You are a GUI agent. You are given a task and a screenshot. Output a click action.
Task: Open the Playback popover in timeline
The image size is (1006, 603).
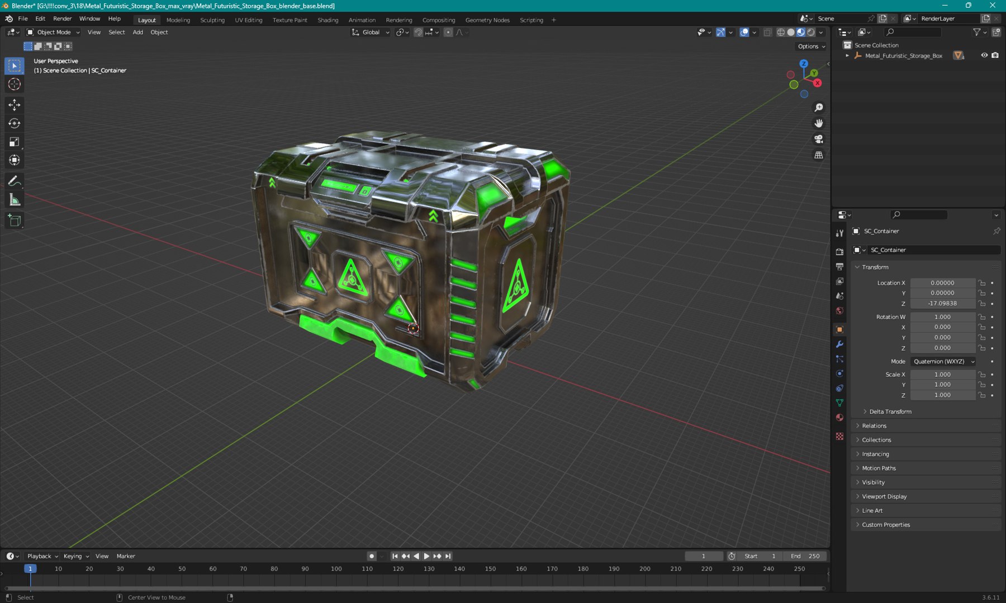point(42,556)
